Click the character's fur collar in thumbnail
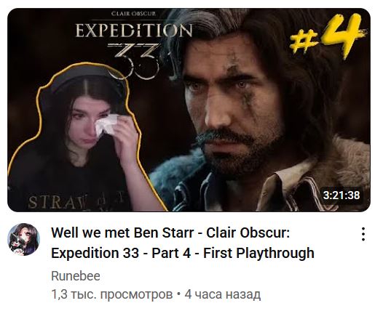This screenshot has width=375, height=311. [344, 165]
